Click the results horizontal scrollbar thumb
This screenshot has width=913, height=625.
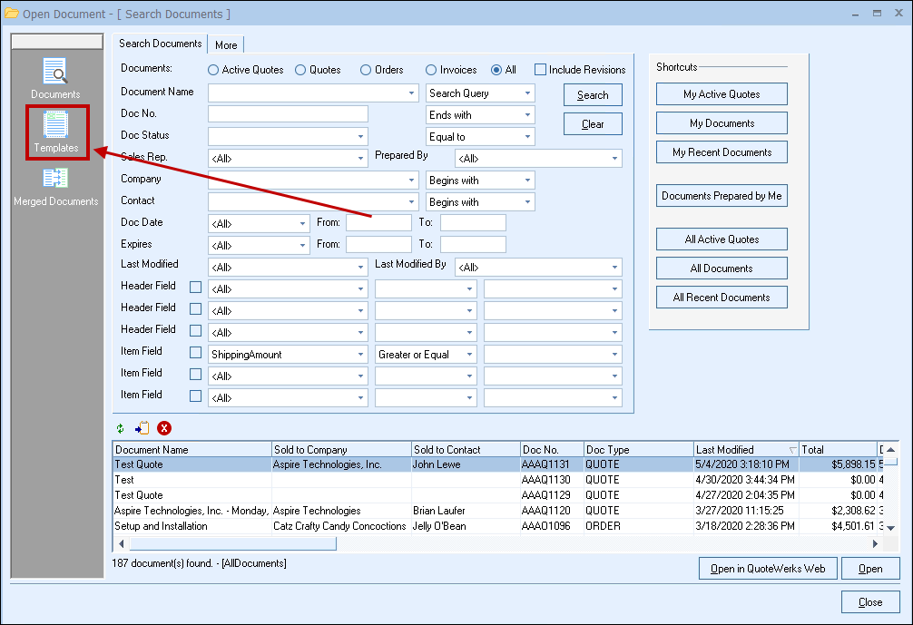click(232, 543)
